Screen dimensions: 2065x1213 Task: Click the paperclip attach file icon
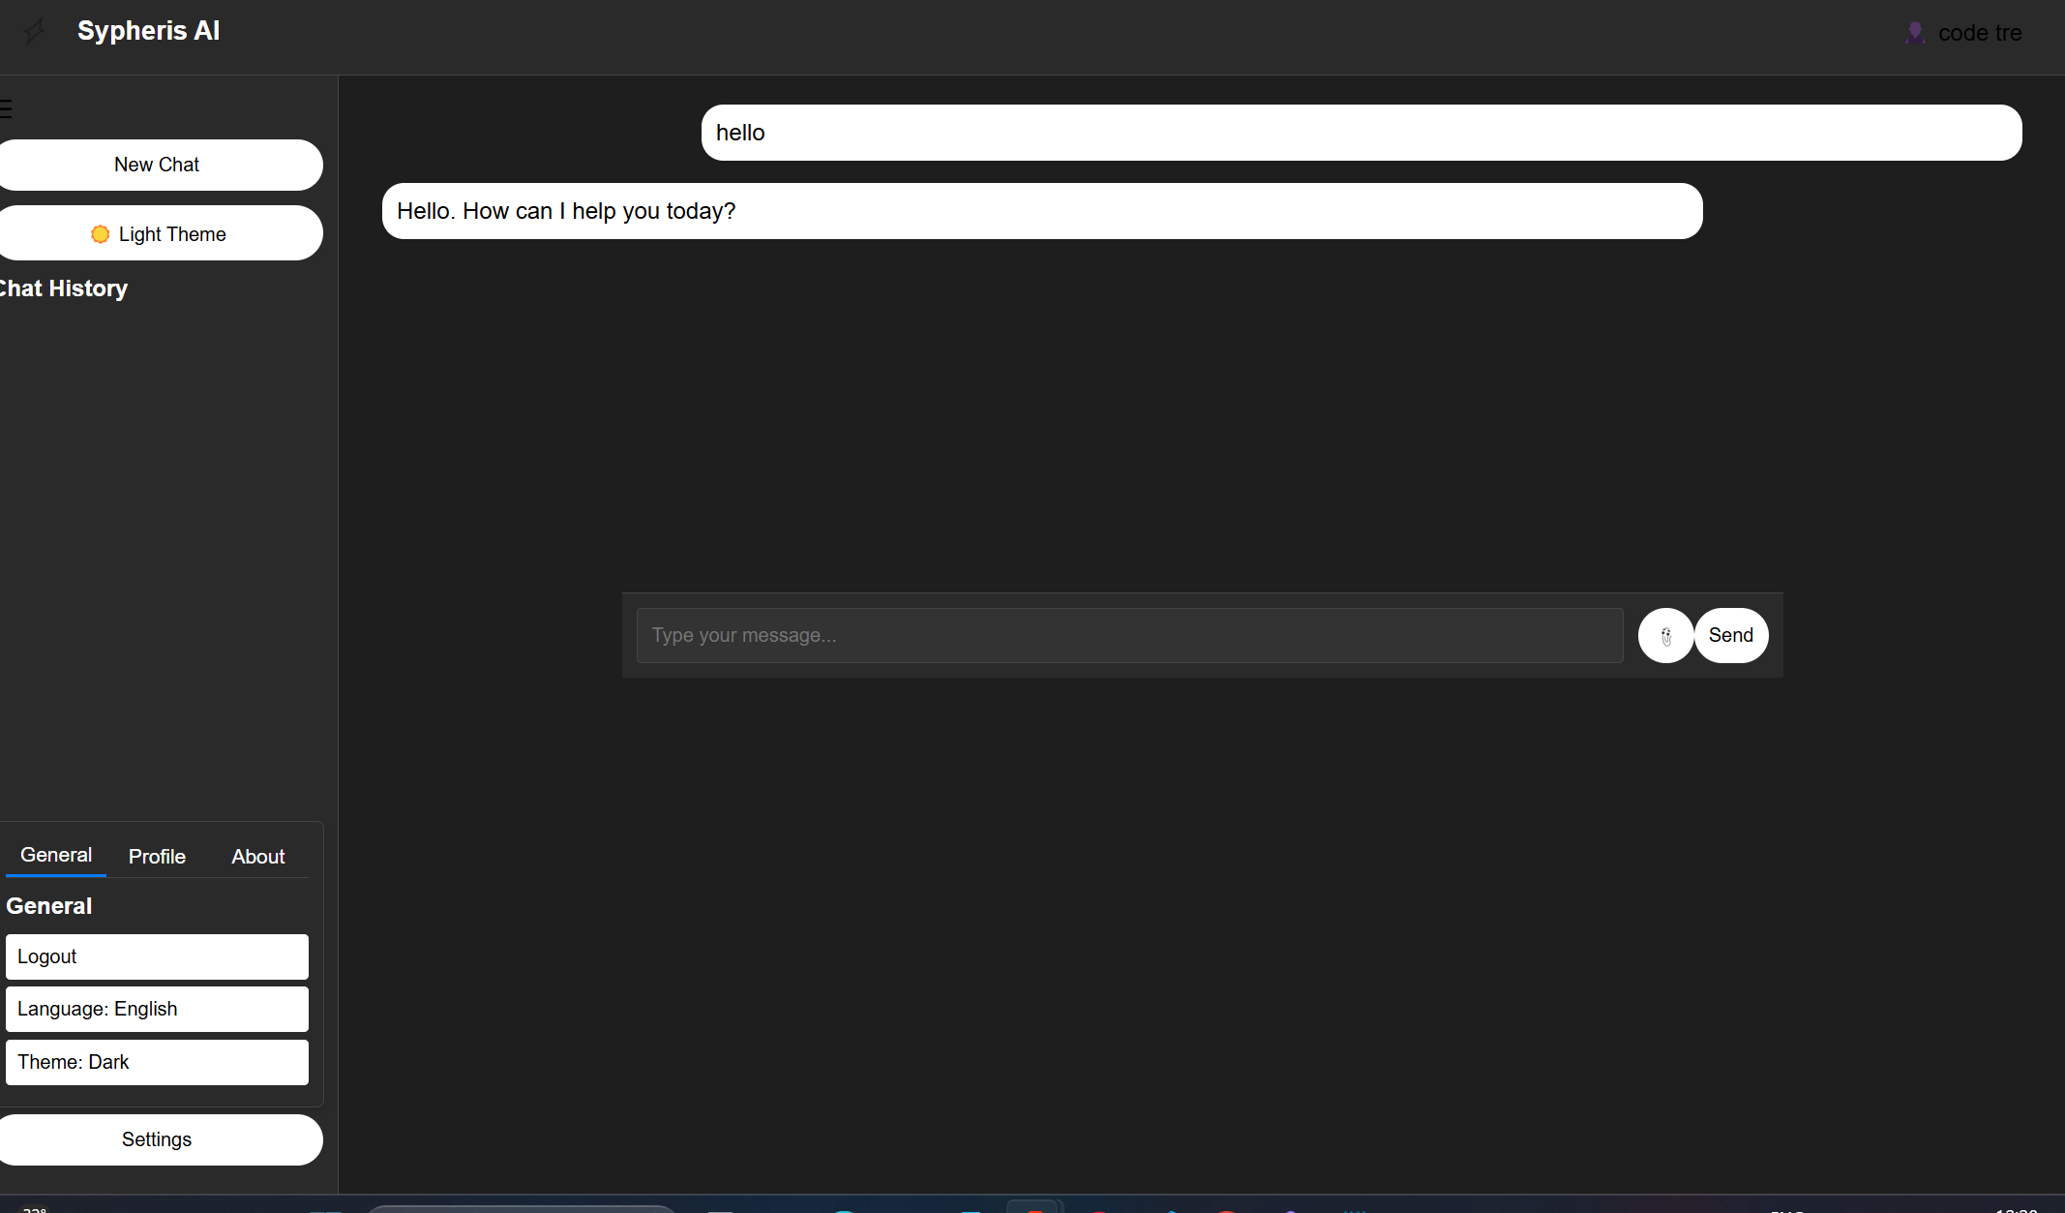(1665, 636)
